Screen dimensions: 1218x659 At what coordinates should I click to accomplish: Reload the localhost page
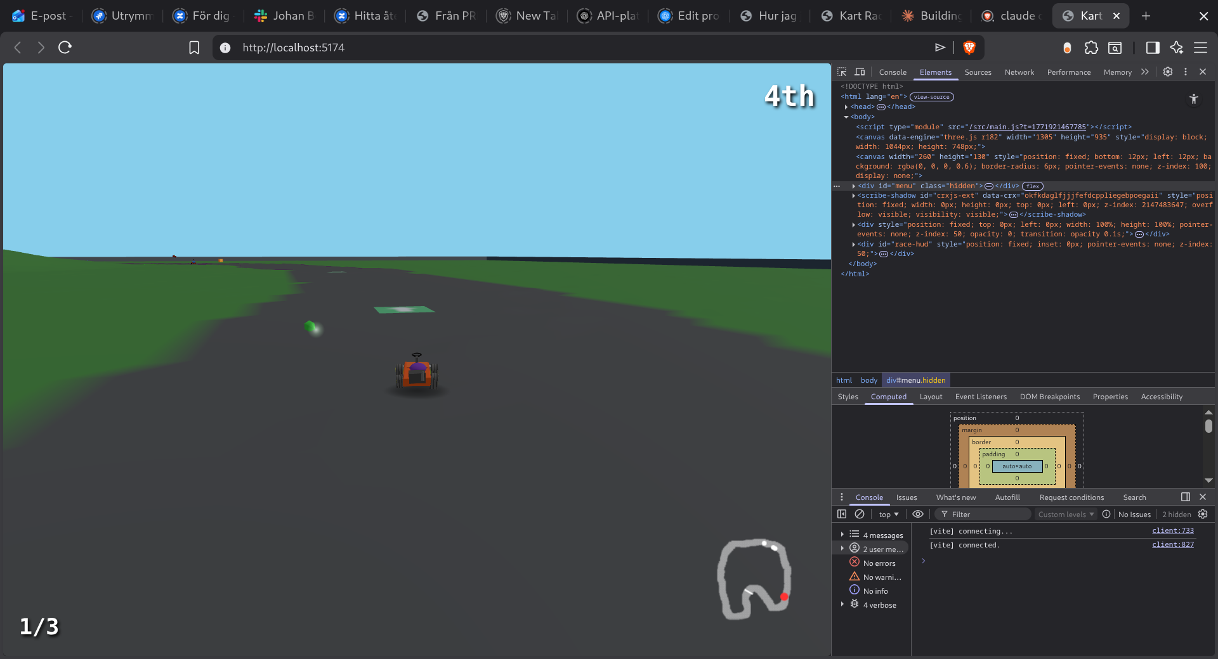coord(65,48)
